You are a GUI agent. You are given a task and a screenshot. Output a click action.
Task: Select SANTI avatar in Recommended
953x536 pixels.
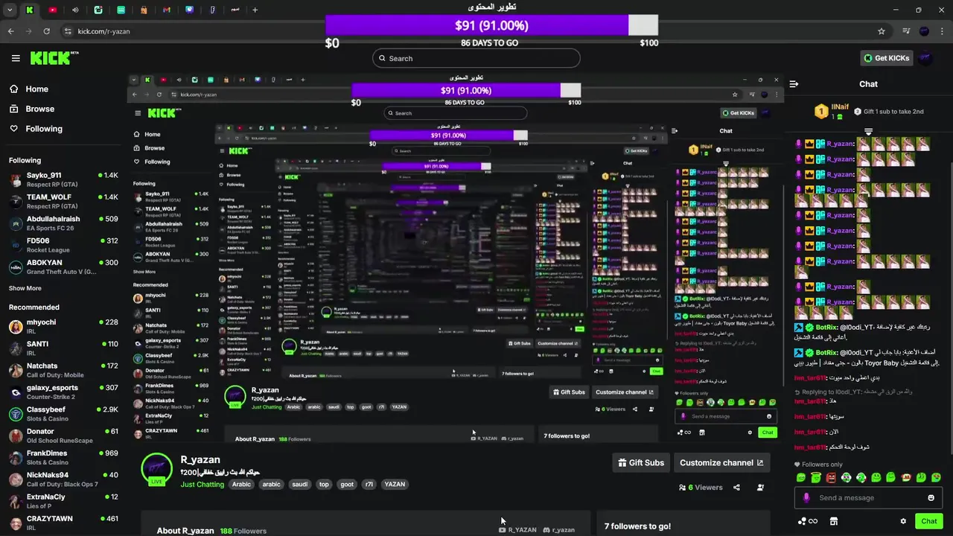click(x=16, y=348)
